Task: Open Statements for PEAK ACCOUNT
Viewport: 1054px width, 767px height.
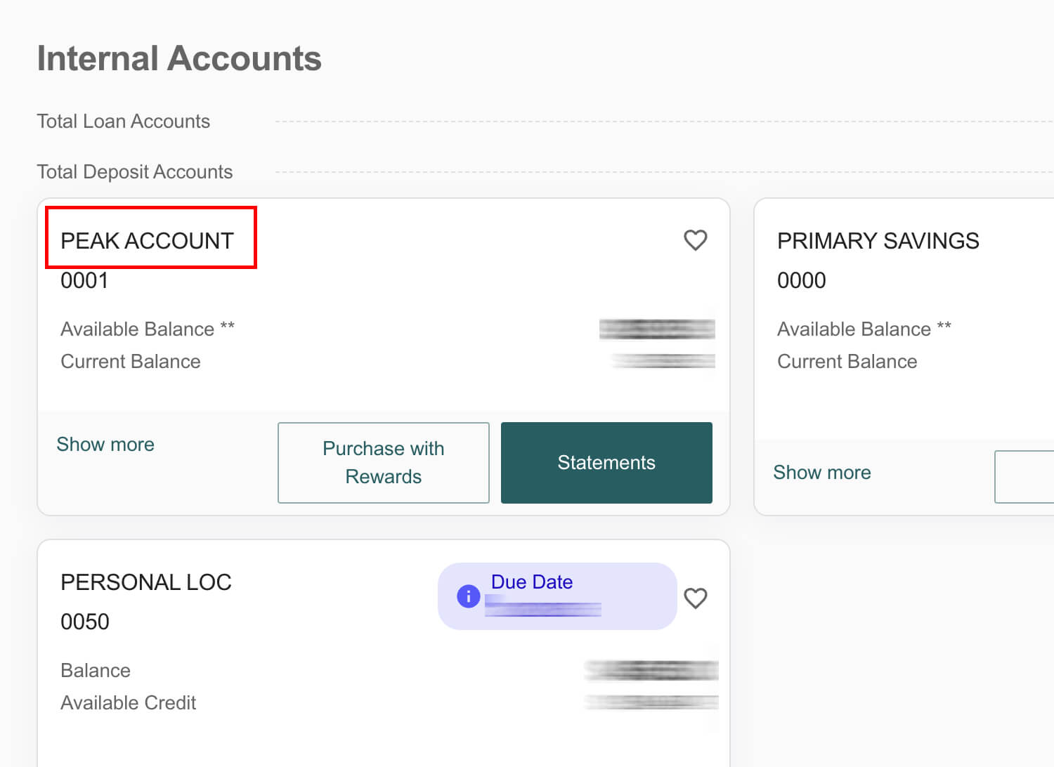Action: click(606, 462)
